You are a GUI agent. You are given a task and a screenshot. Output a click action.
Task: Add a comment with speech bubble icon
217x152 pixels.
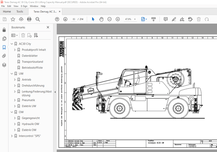[x=166, y=19]
